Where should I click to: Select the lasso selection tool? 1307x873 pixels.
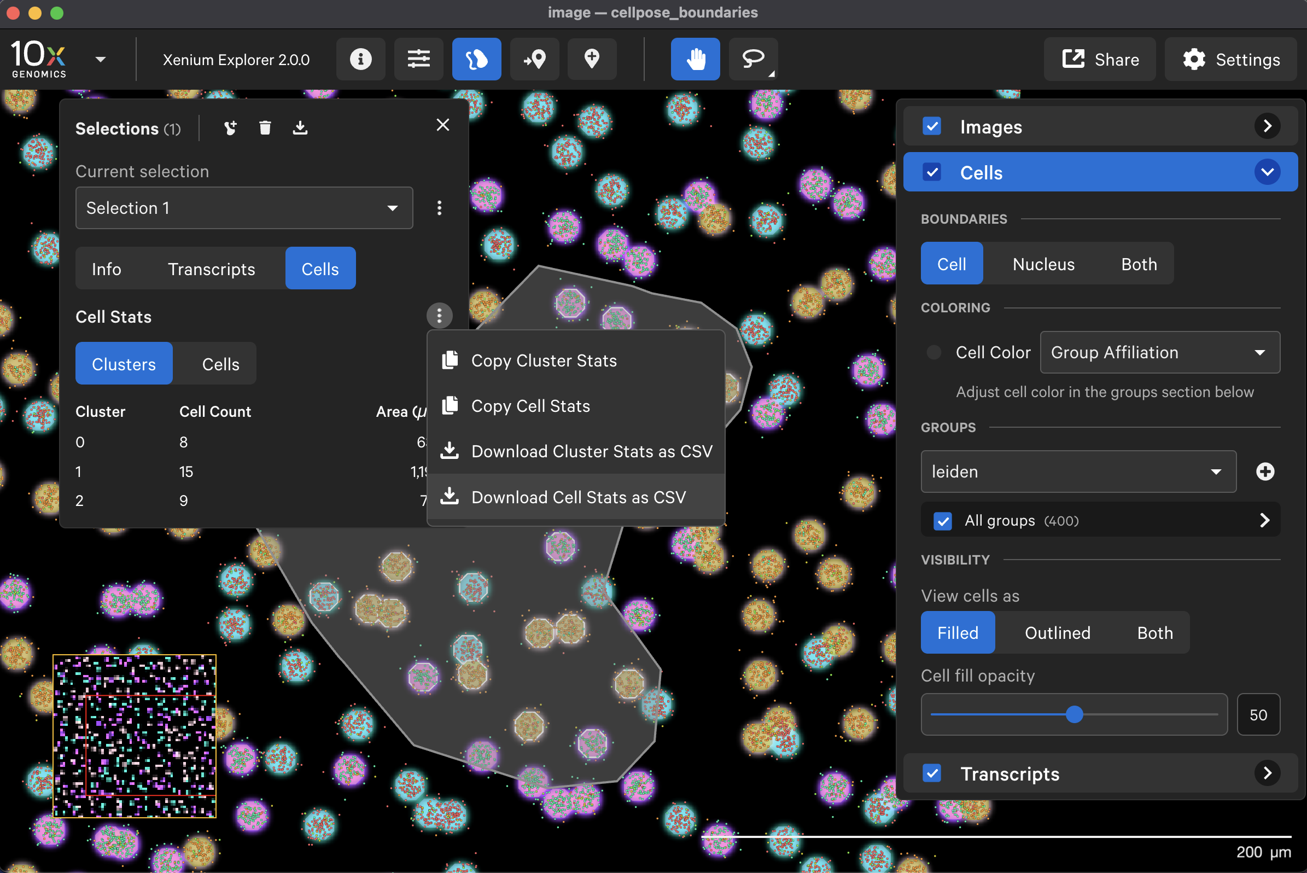[x=752, y=59]
